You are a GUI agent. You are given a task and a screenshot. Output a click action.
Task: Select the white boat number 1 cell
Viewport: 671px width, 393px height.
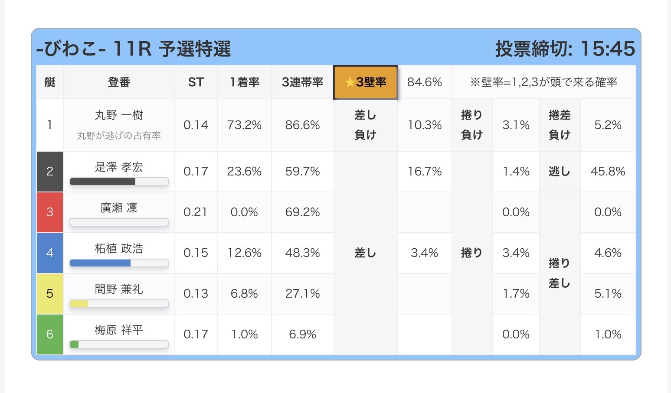(50, 125)
